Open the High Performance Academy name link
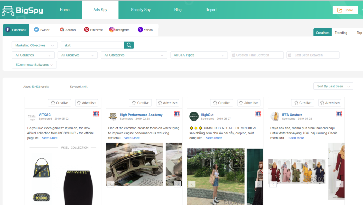The image size is (363, 205). pyautogui.click(x=141, y=115)
